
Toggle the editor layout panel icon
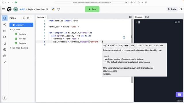(x=130, y=17)
